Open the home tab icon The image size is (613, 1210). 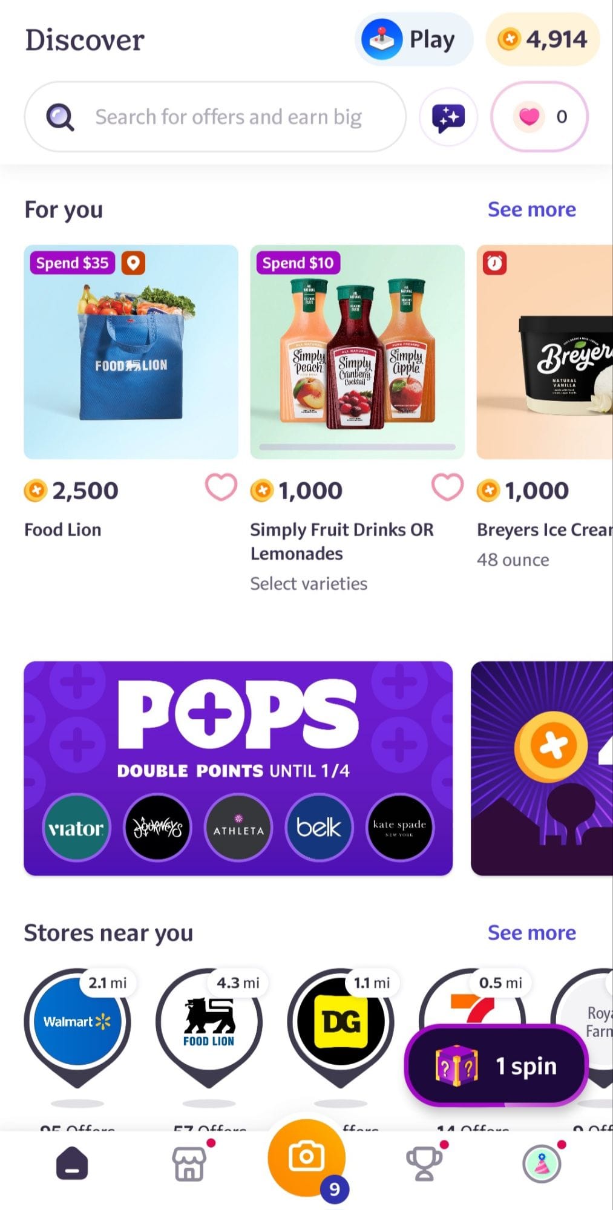tap(72, 1163)
